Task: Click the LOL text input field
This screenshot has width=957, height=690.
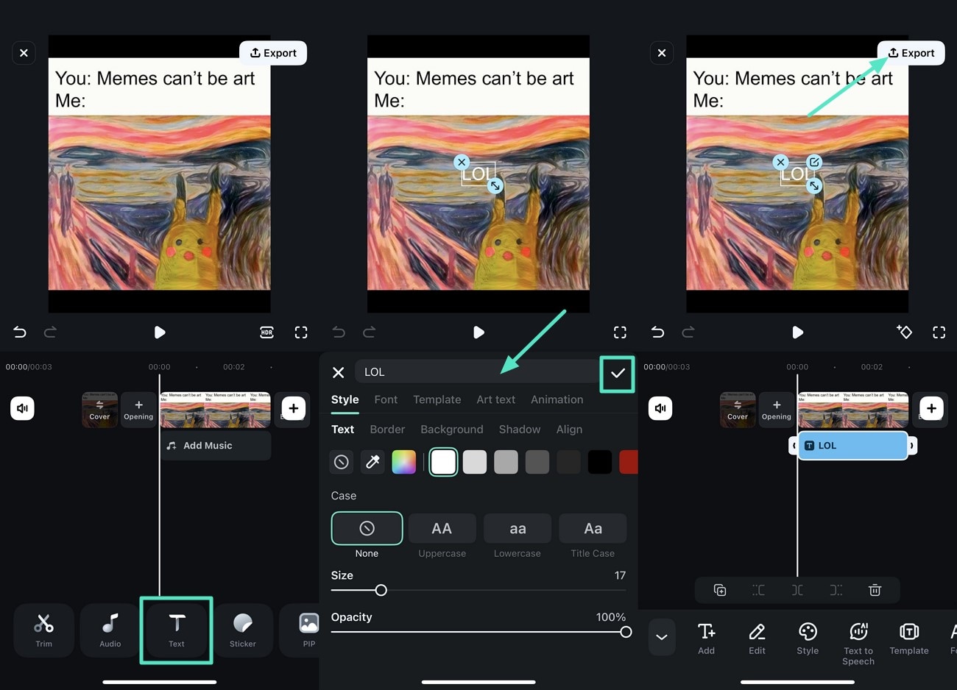Action: [477, 372]
